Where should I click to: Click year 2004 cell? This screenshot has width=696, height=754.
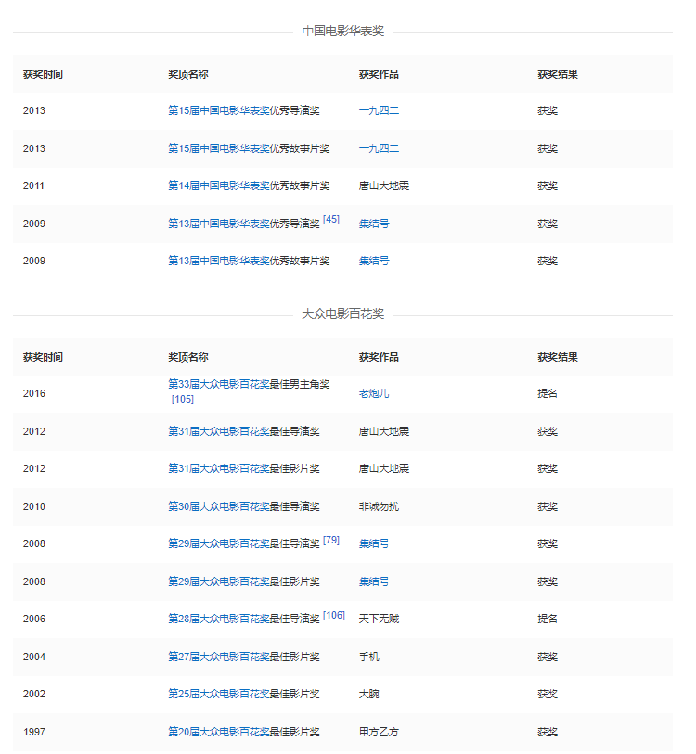pos(34,657)
